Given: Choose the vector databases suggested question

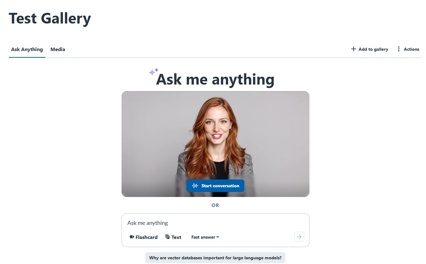Looking at the screenshot, I should click(215, 258).
